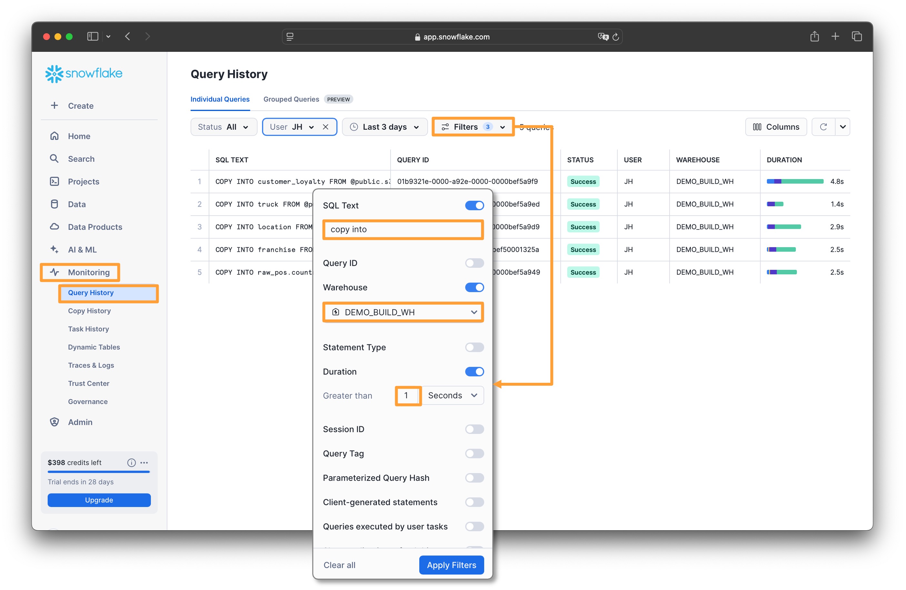Open the Last 3 days dropdown
Viewport: 906px width, 590px height.
[x=385, y=127]
